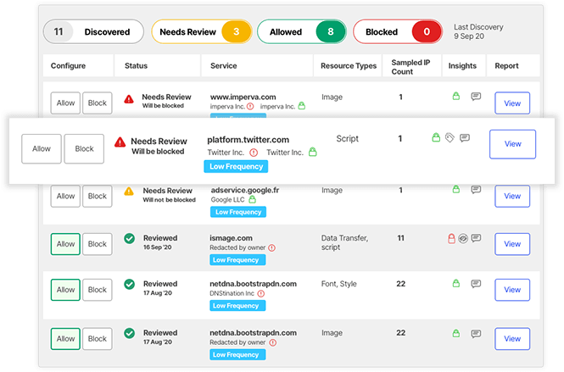Image resolution: width=564 pixels, height=372 pixels.
Task: Open the secure lock insight for www.imperva.com
Action: coord(456,96)
